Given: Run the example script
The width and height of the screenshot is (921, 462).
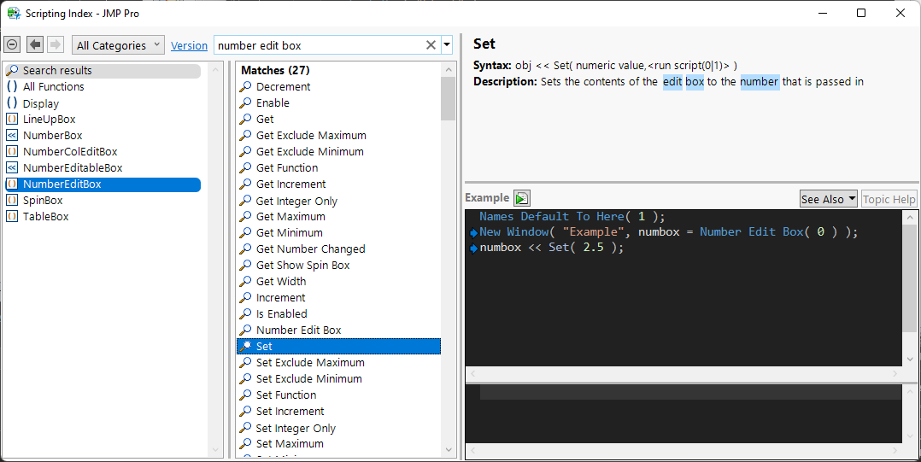Looking at the screenshot, I should 522,198.
